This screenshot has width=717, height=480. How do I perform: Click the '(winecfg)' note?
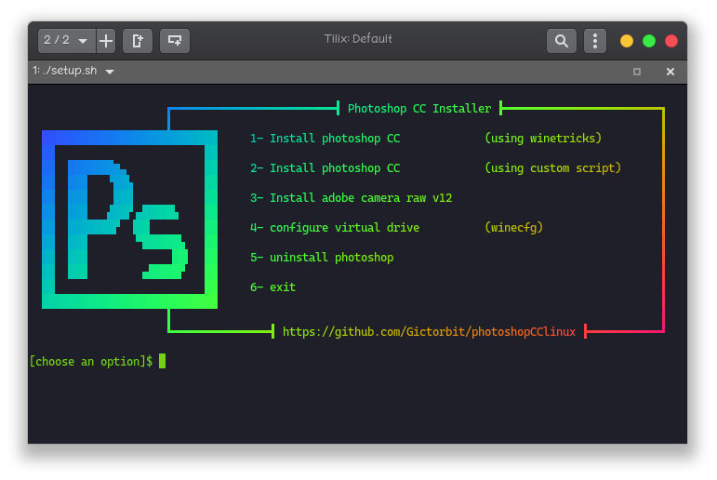tap(514, 227)
